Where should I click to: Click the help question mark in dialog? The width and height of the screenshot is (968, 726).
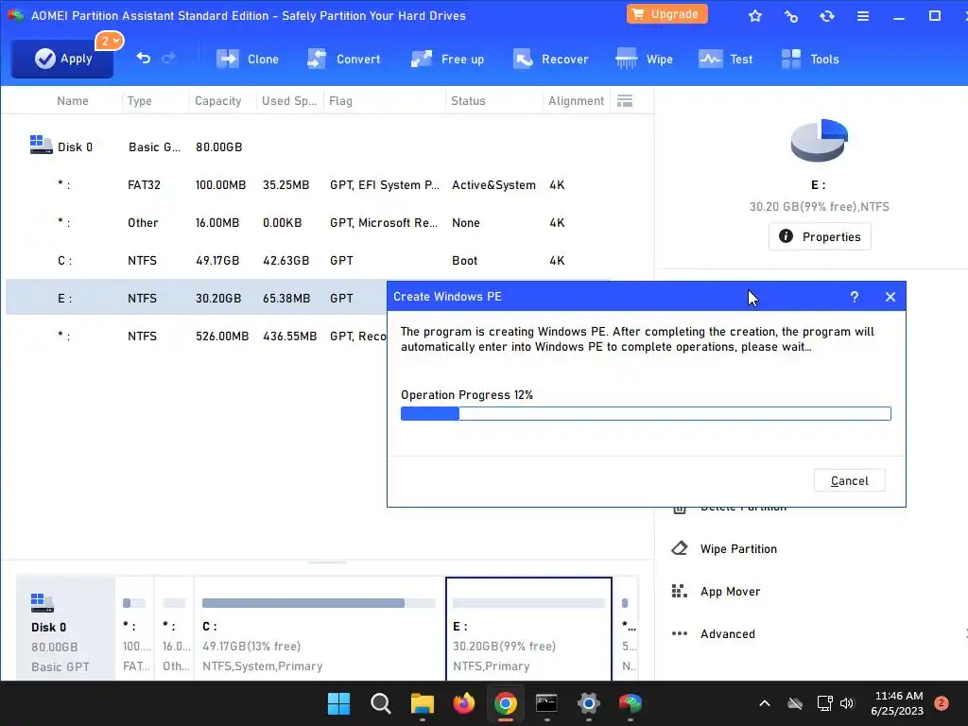pos(854,297)
